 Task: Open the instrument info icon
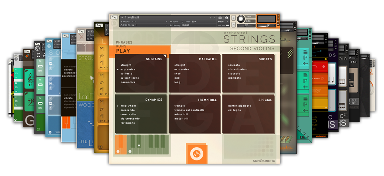(227, 18)
